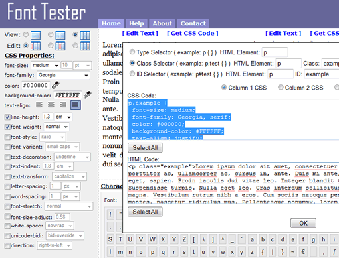Open the eyedropper for background-color

pyautogui.click(x=88, y=95)
